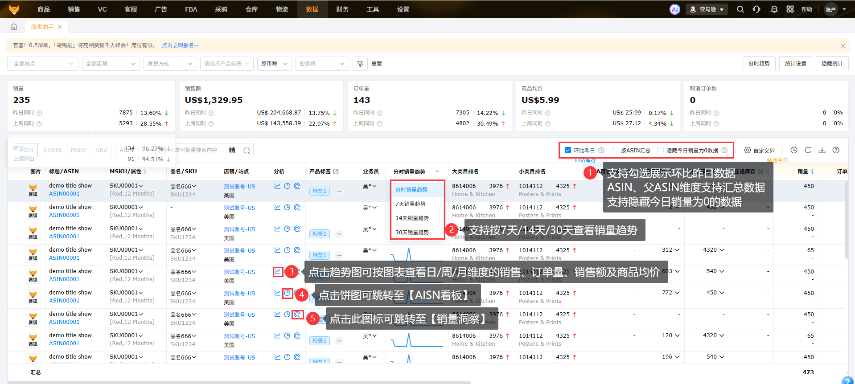Click the home icon in tab bar

click(x=14, y=27)
